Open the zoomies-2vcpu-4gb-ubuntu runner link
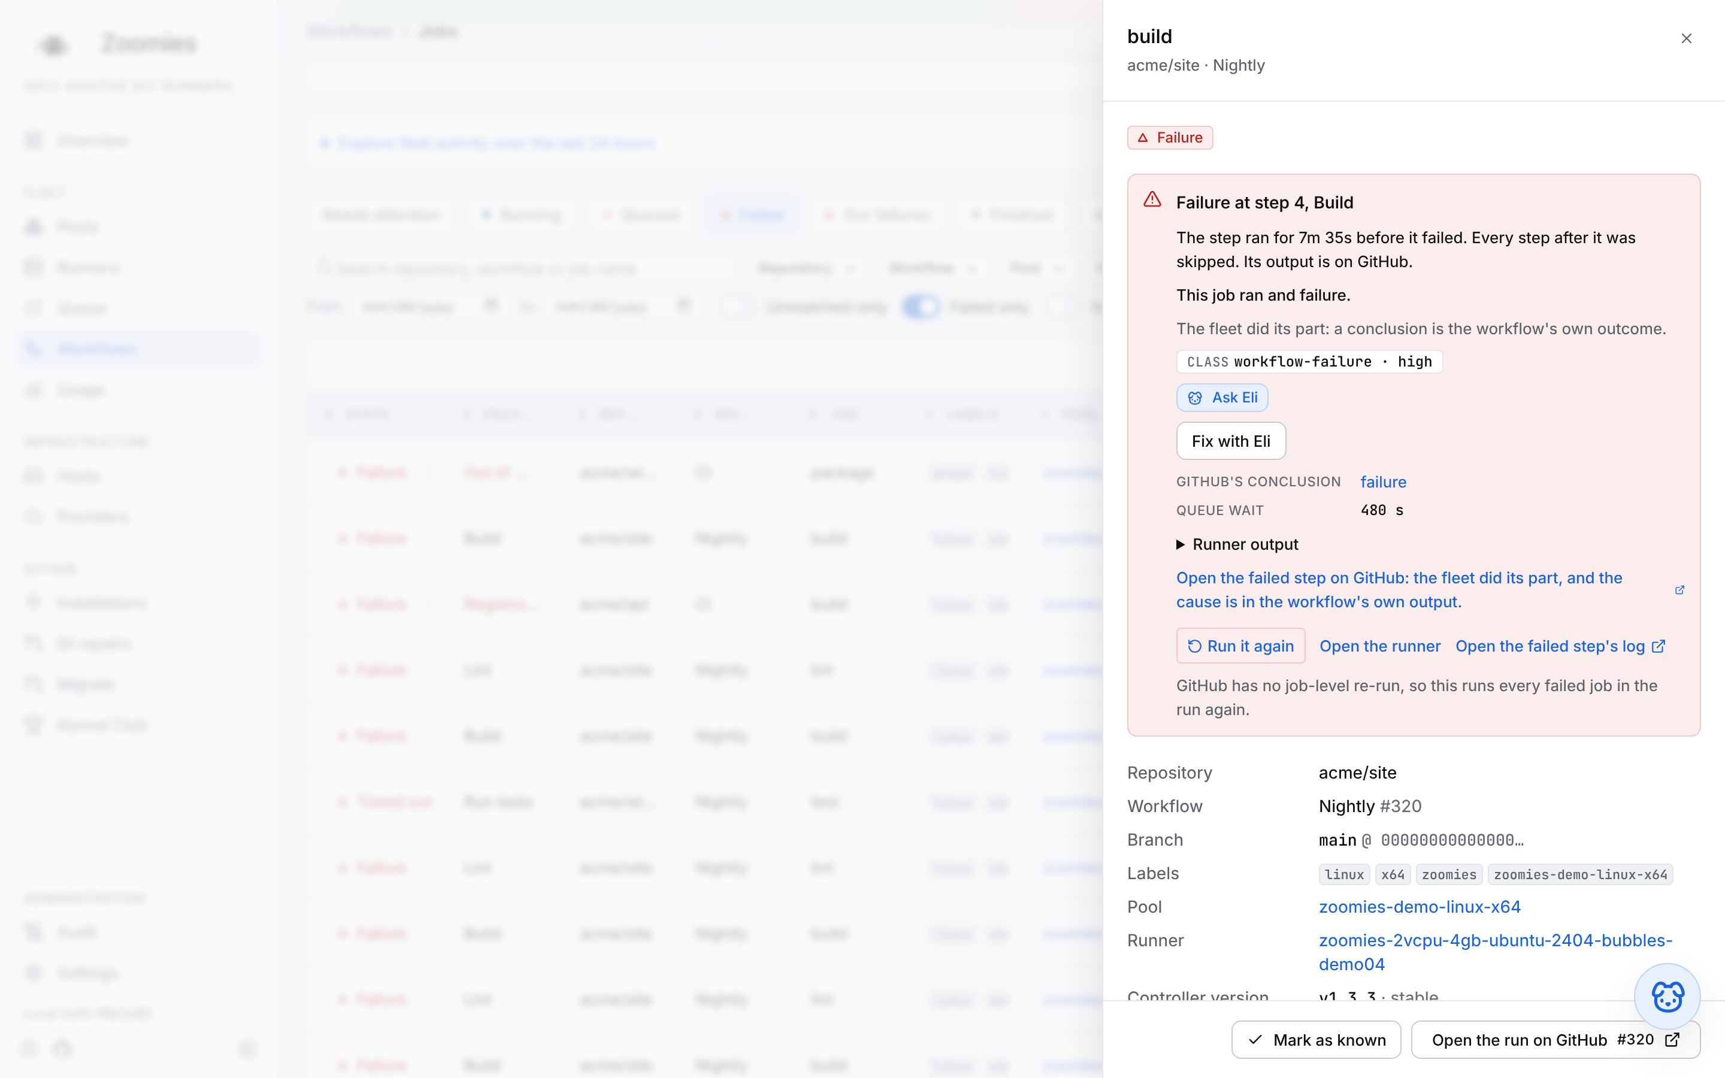Viewport: 1725px width, 1078px height. click(x=1496, y=952)
